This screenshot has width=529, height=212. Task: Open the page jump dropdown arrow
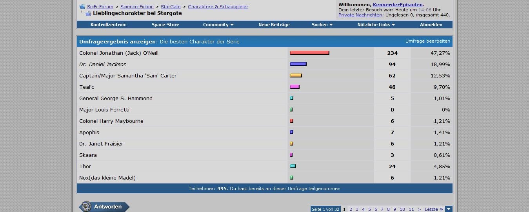(x=449, y=209)
